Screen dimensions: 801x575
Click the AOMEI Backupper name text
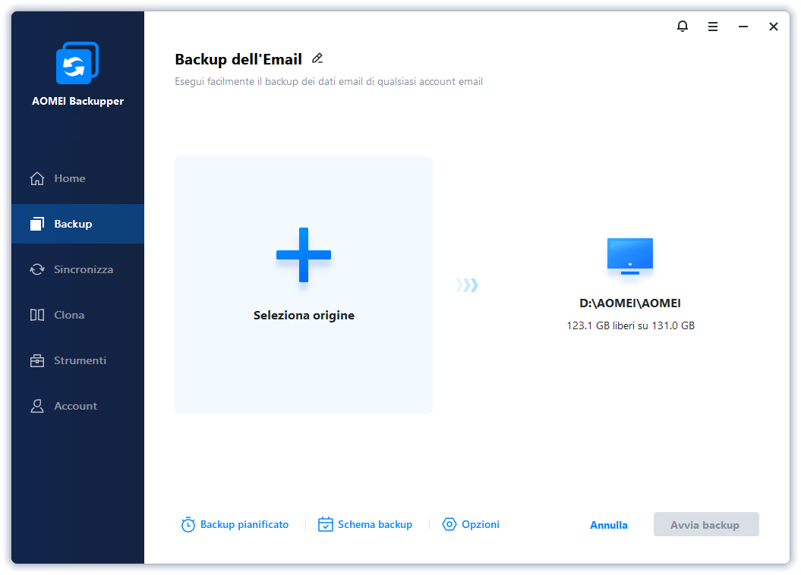click(77, 101)
